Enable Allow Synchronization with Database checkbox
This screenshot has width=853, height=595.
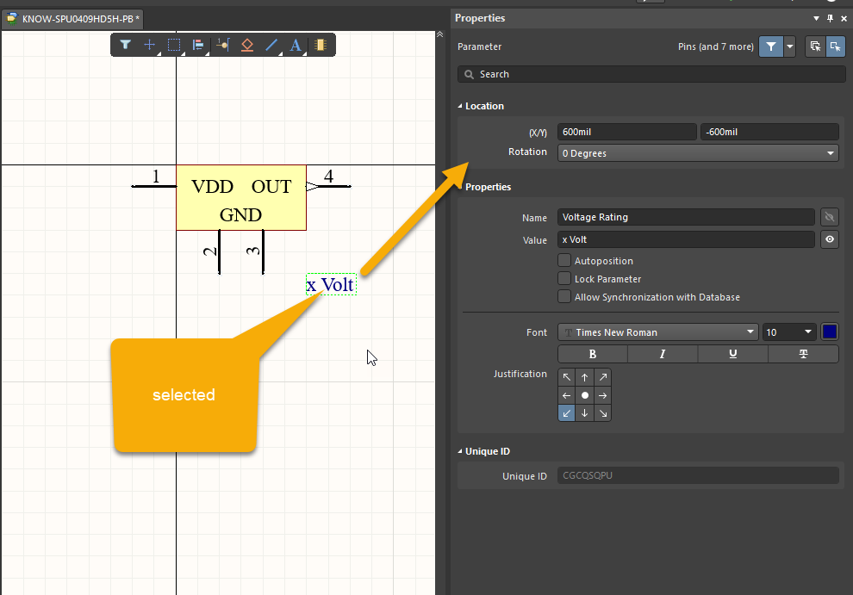point(564,297)
